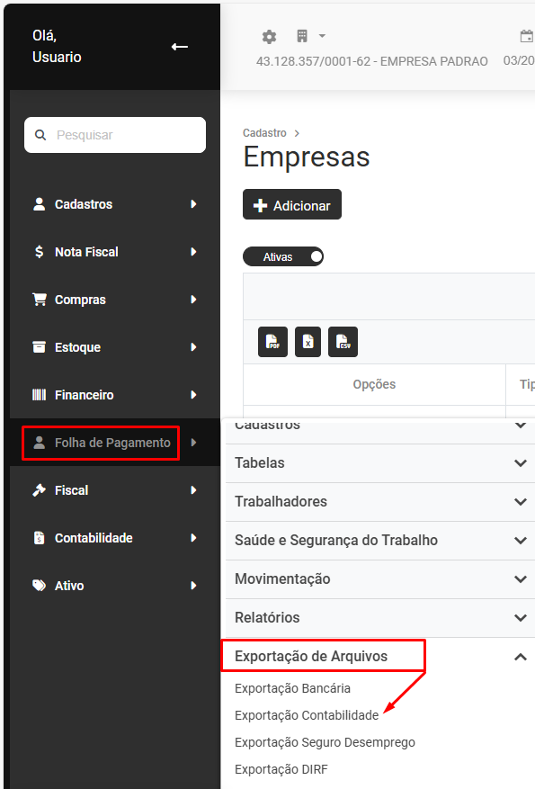Screen dimensions: 535x789
Task: Open the Fiscal sidebar menu
Action: pos(115,490)
